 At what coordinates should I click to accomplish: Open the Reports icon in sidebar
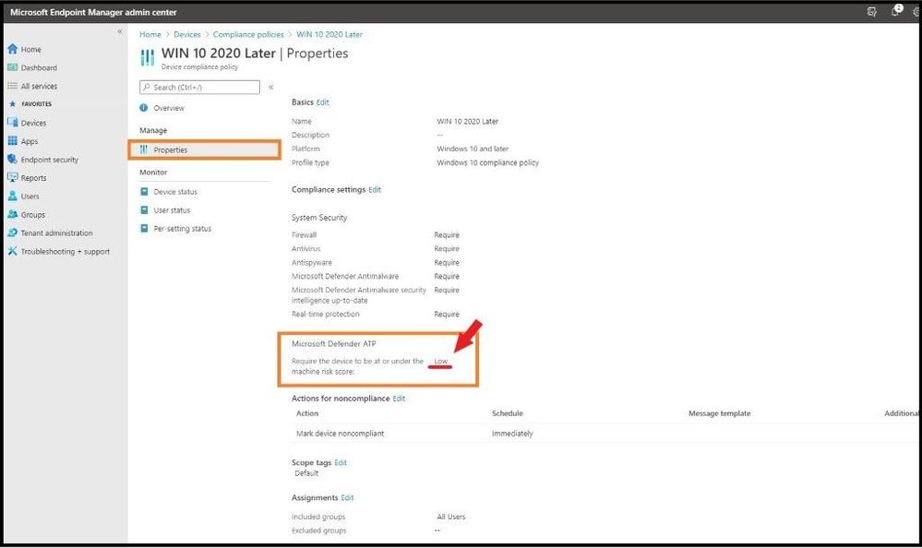(12, 177)
